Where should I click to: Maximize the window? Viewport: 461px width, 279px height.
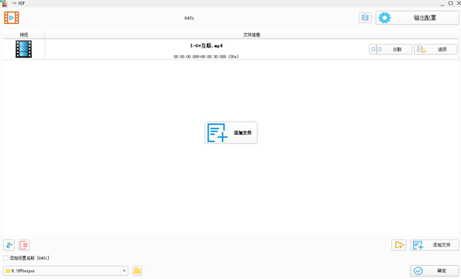[x=450, y=3]
